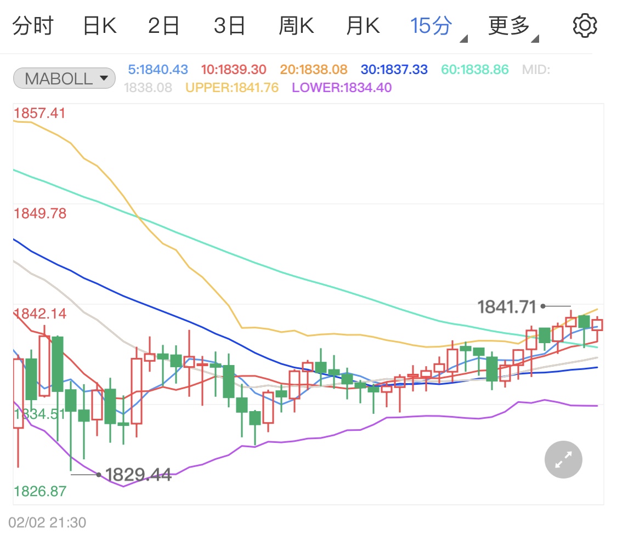Viewport: 617px width, 541px height.
Task: Click the 02/02 21:30 timestamp
Action: [47, 522]
